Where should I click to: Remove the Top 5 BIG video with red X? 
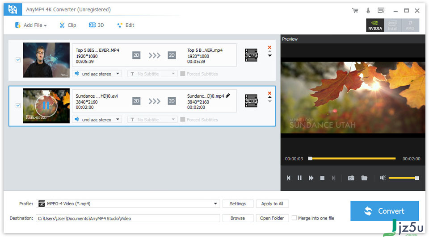pos(269,48)
